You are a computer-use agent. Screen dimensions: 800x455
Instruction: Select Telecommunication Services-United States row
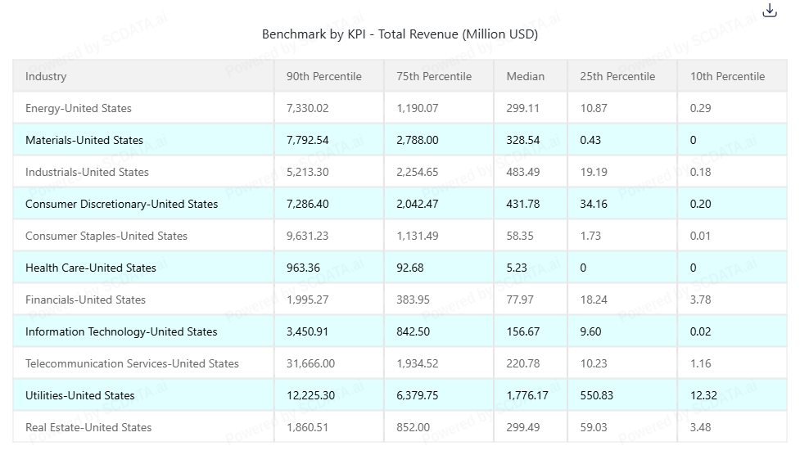(132, 363)
